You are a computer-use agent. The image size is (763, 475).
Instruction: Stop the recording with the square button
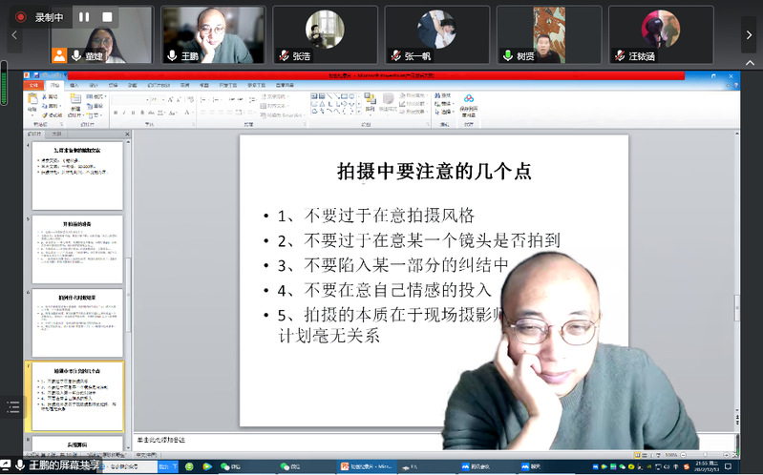(107, 17)
